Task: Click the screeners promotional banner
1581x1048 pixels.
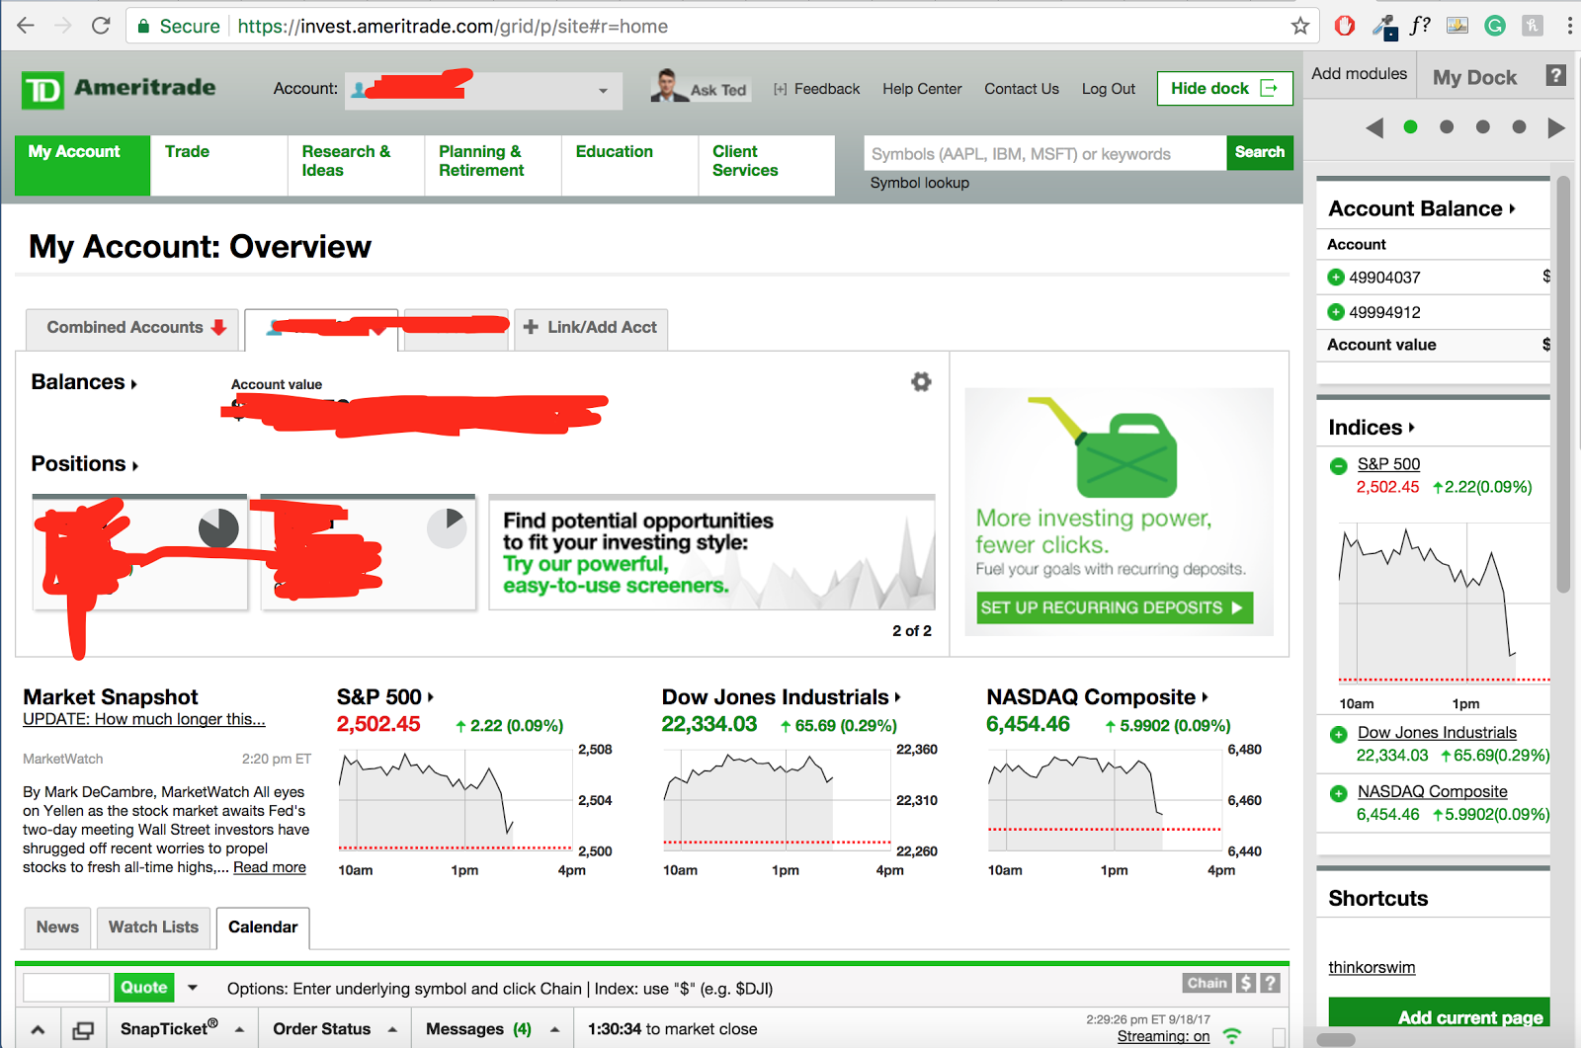Action: coord(711,553)
